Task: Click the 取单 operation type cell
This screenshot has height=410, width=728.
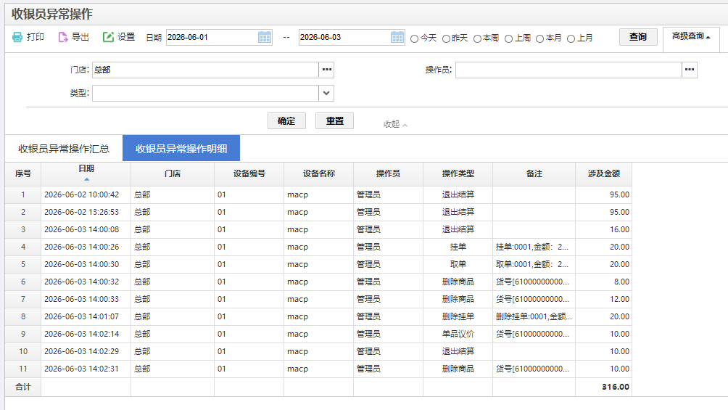Action: pyautogui.click(x=458, y=264)
